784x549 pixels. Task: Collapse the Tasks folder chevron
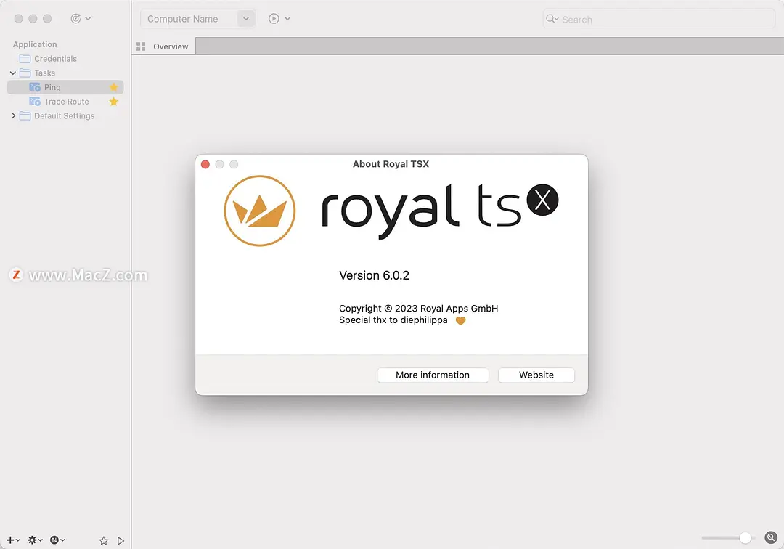(x=13, y=73)
